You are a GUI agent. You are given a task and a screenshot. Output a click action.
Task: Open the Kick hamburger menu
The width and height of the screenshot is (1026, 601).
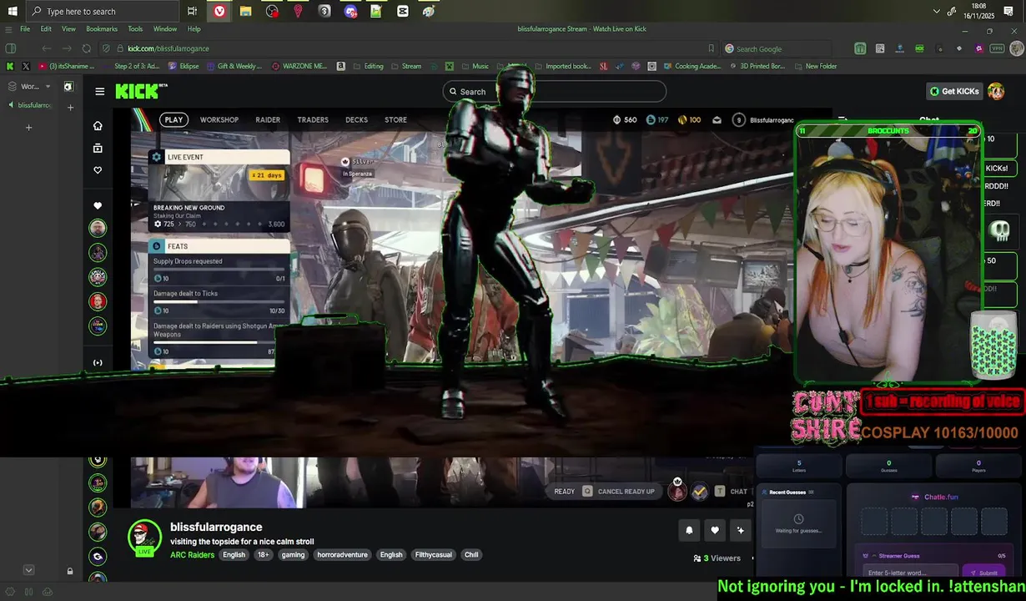tap(99, 92)
